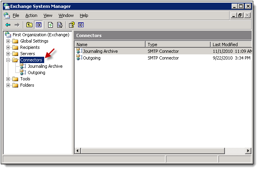
Task: Select Journaling Archive in the tree
Action: 45,66
